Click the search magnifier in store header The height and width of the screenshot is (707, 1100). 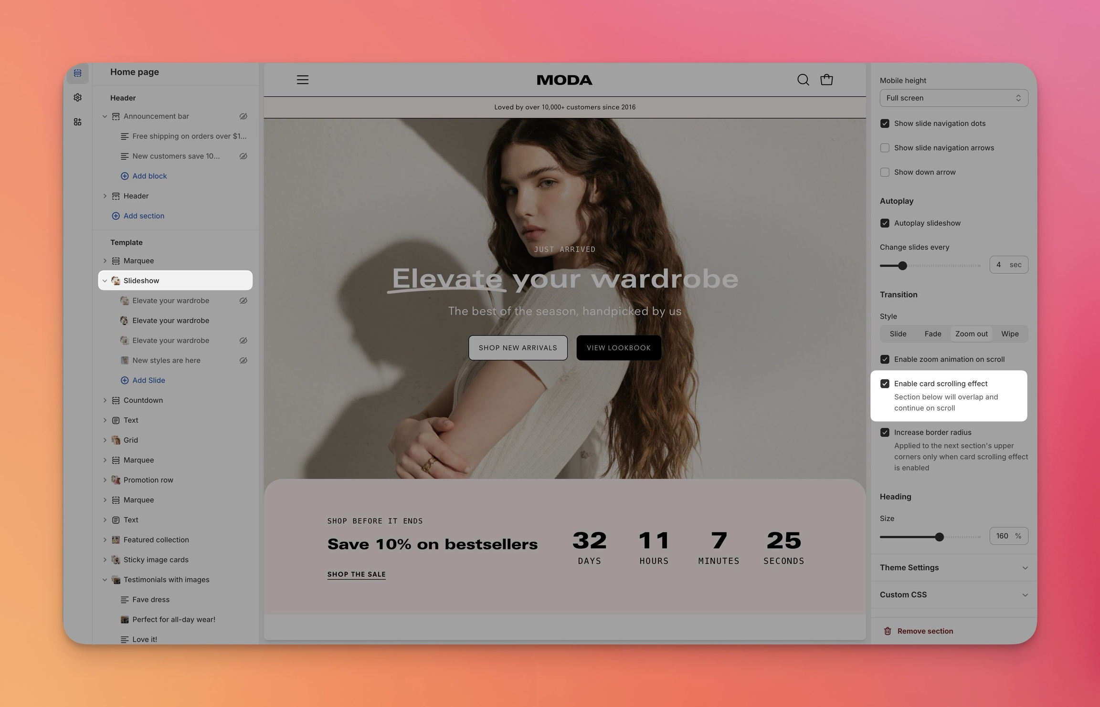803,80
